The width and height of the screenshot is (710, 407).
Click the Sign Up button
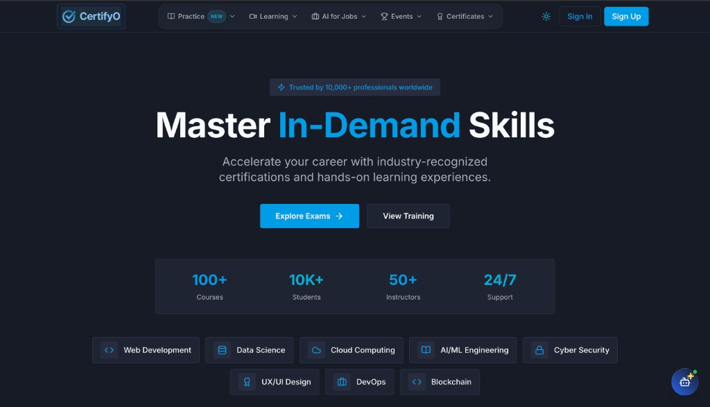coord(626,17)
